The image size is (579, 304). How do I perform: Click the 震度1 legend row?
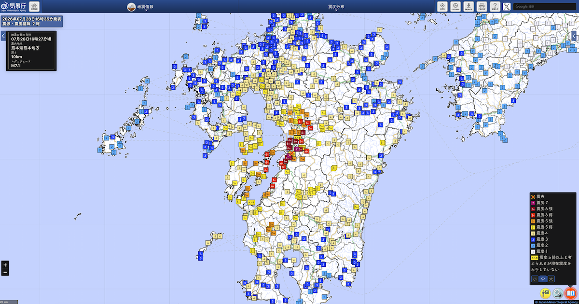[539, 251]
